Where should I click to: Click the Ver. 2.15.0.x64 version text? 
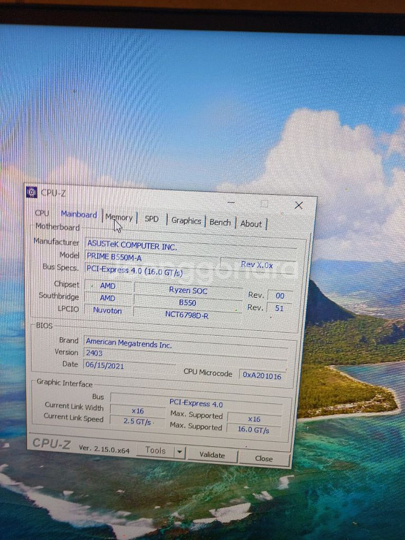(x=104, y=448)
